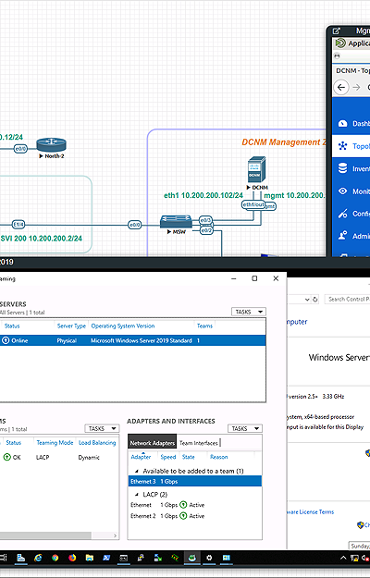Click the MSW switch icon
Screen dimensions: 370x578
[176, 222]
